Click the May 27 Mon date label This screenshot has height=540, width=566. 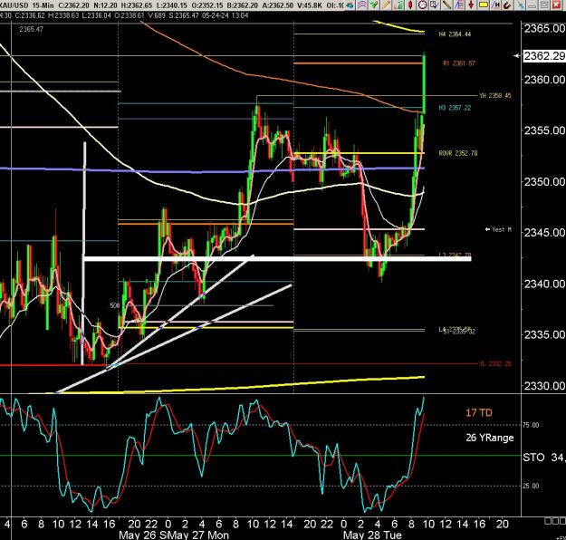pos(198,535)
